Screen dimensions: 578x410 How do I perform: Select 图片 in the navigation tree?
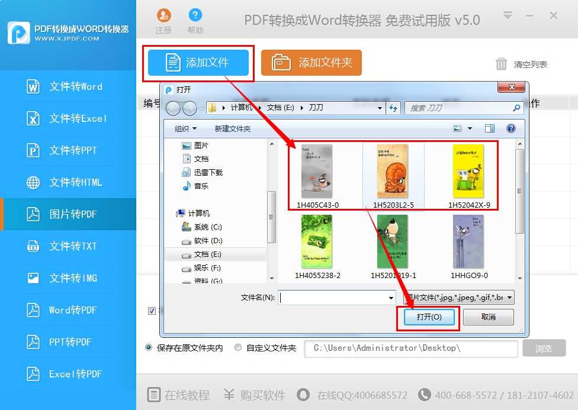195,146
